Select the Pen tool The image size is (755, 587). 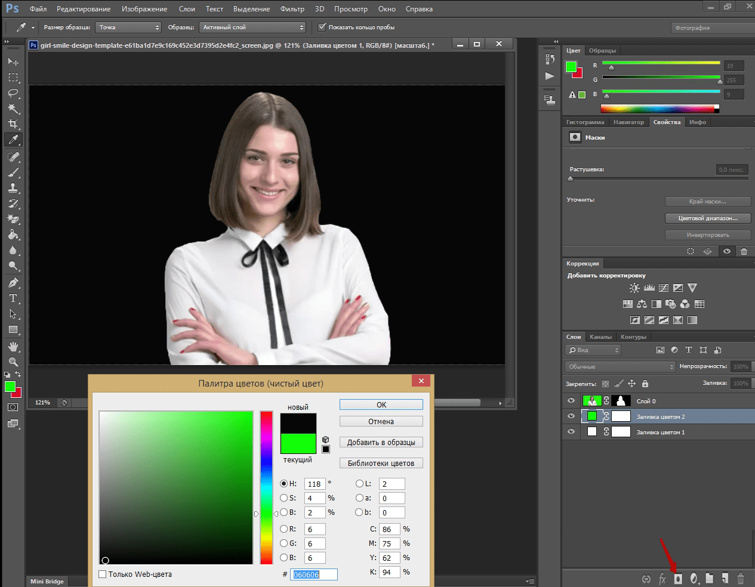(x=13, y=283)
